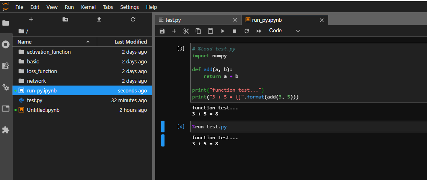
Task: Cut the selected cell with scissors icon
Action: click(x=186, y=31)
